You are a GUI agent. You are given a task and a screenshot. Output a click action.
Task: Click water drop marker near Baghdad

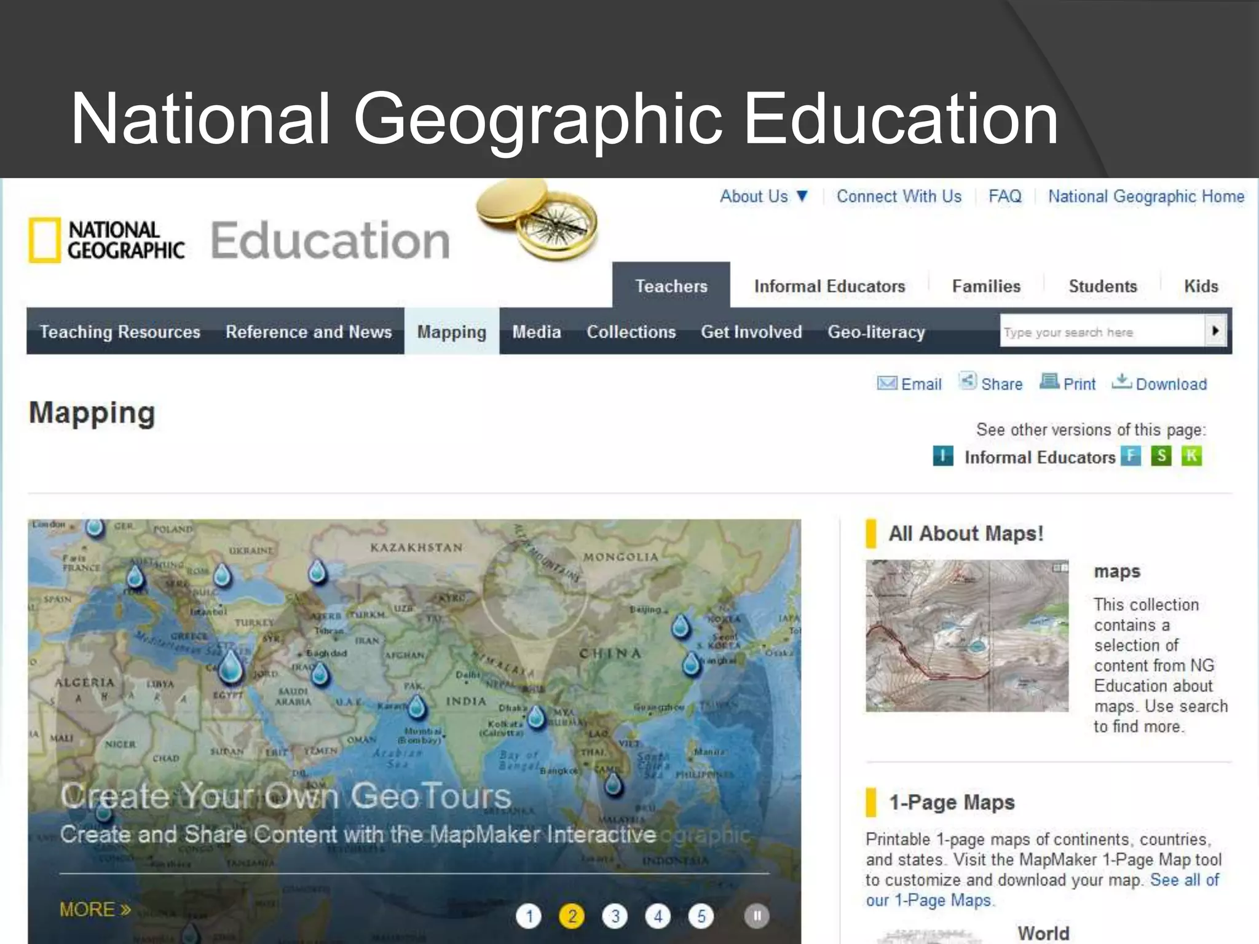pyautogui.click(x=320, y=674)
